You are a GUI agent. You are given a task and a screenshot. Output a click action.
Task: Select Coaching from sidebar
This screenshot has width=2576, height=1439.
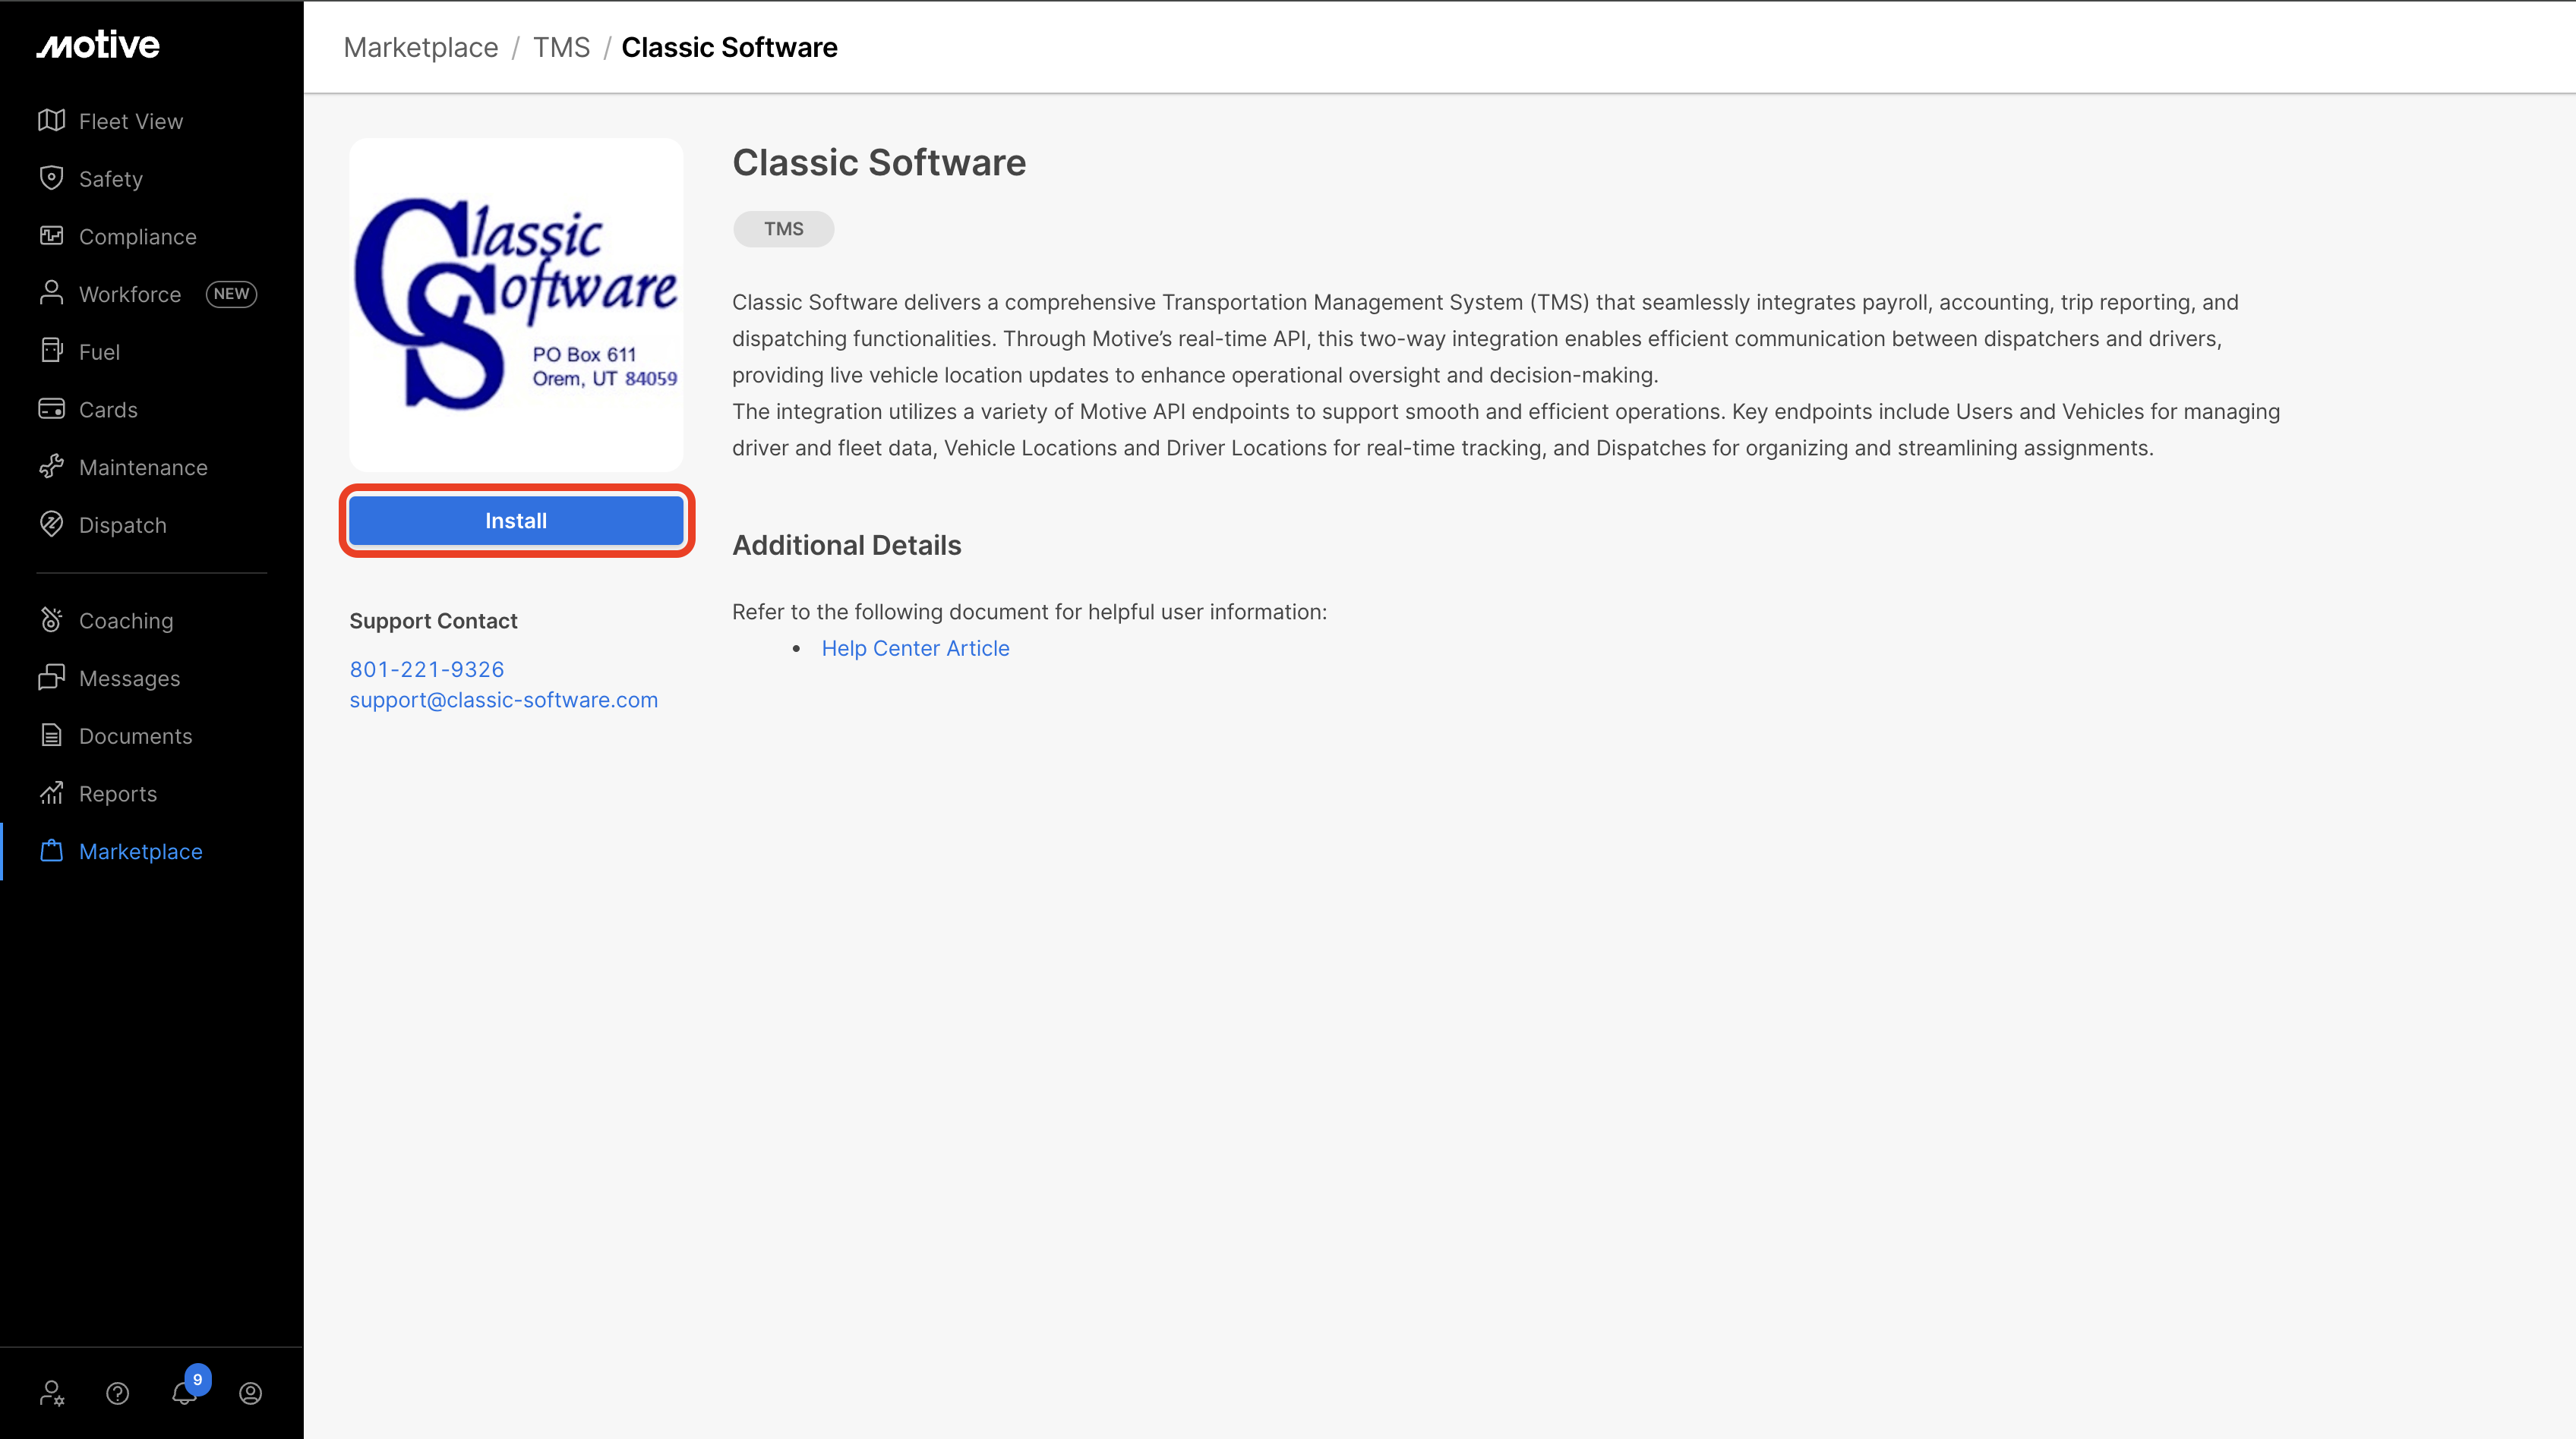pyautogui.click(x=126, y=621)
